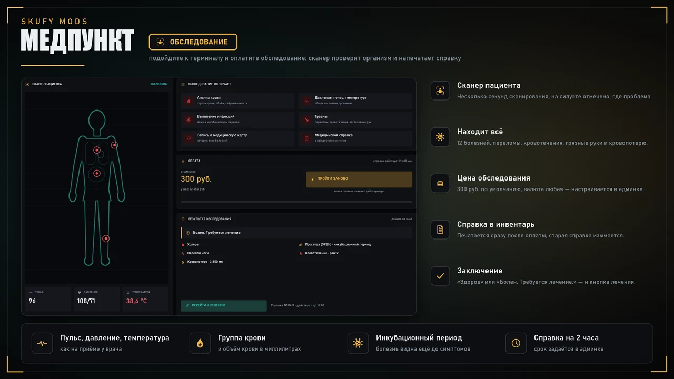Select the blood pressure value "108/71"
674x379 pixels.
86,301
